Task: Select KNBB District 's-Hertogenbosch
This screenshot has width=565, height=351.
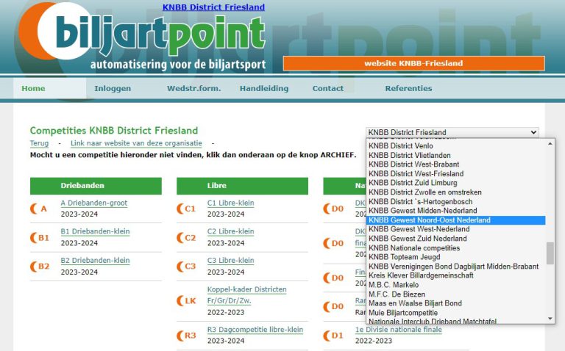Action: click(x=455, y=201)
